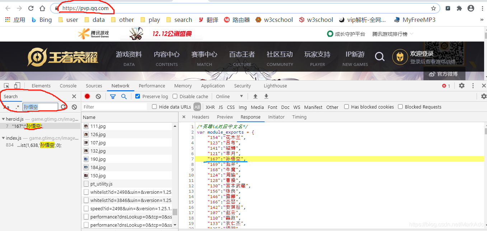Image resolution: width=487 pixels, height=231 pixels.
Task: Open network search magnifier icon
Action: [124, 96]
